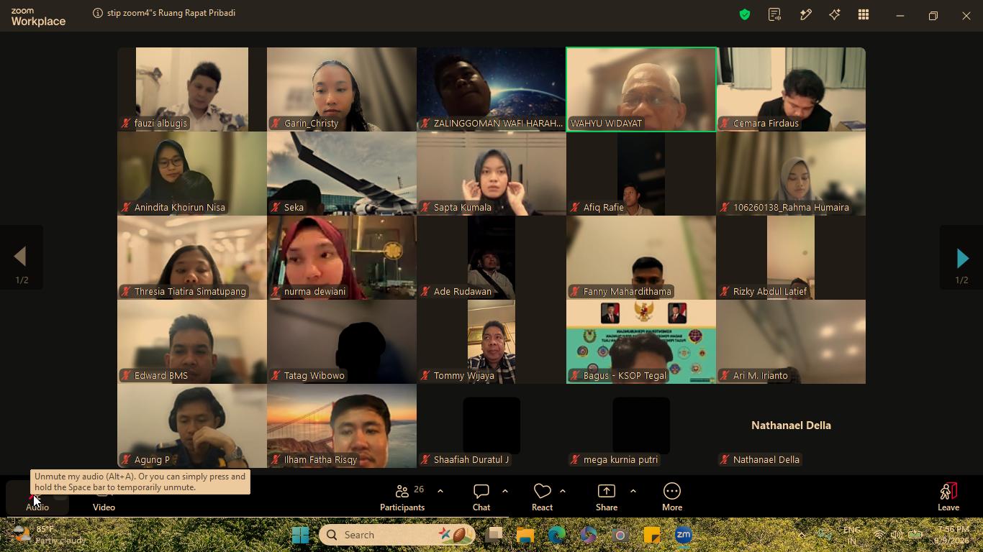
Task: Open File Explorer from the taskbar
Action: (x=525, y=535)
